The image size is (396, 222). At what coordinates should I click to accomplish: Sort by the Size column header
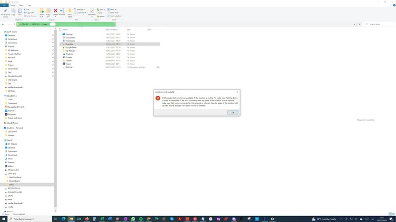[x=149, y=30]
